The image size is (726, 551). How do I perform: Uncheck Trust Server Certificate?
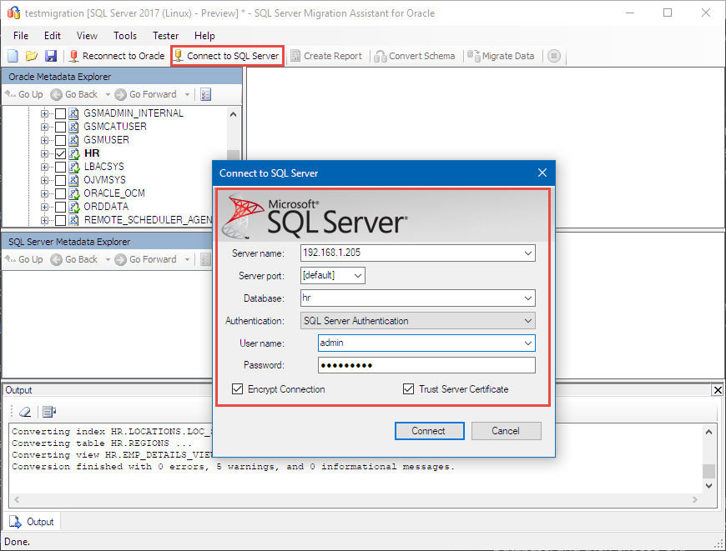409,388
